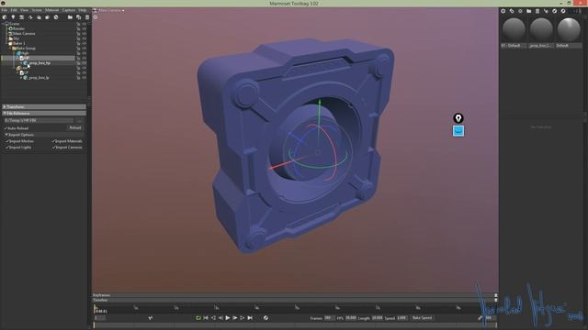Select the Sky item in scene tree

(17, 38)
